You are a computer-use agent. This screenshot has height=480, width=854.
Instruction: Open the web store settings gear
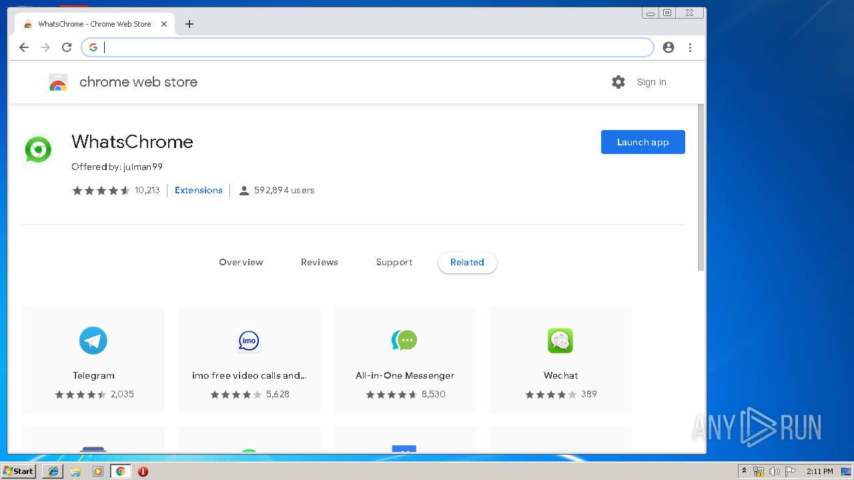coord(618,82)
